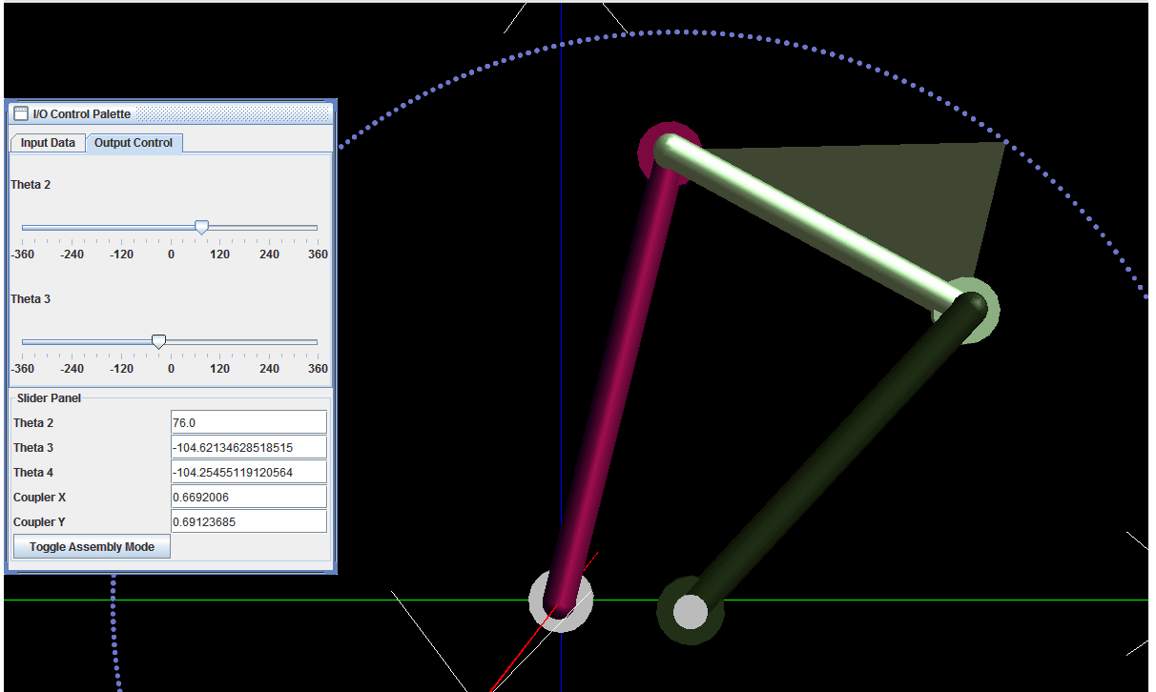1156x692 pixels.
Task: Edit the Coupler Y value field
Action: point(247,520)
